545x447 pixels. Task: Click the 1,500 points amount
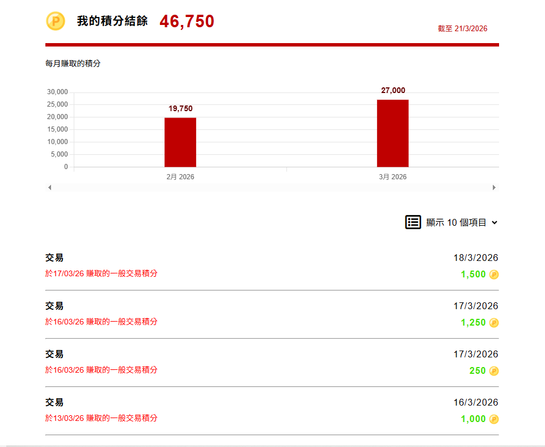[473, 274]
